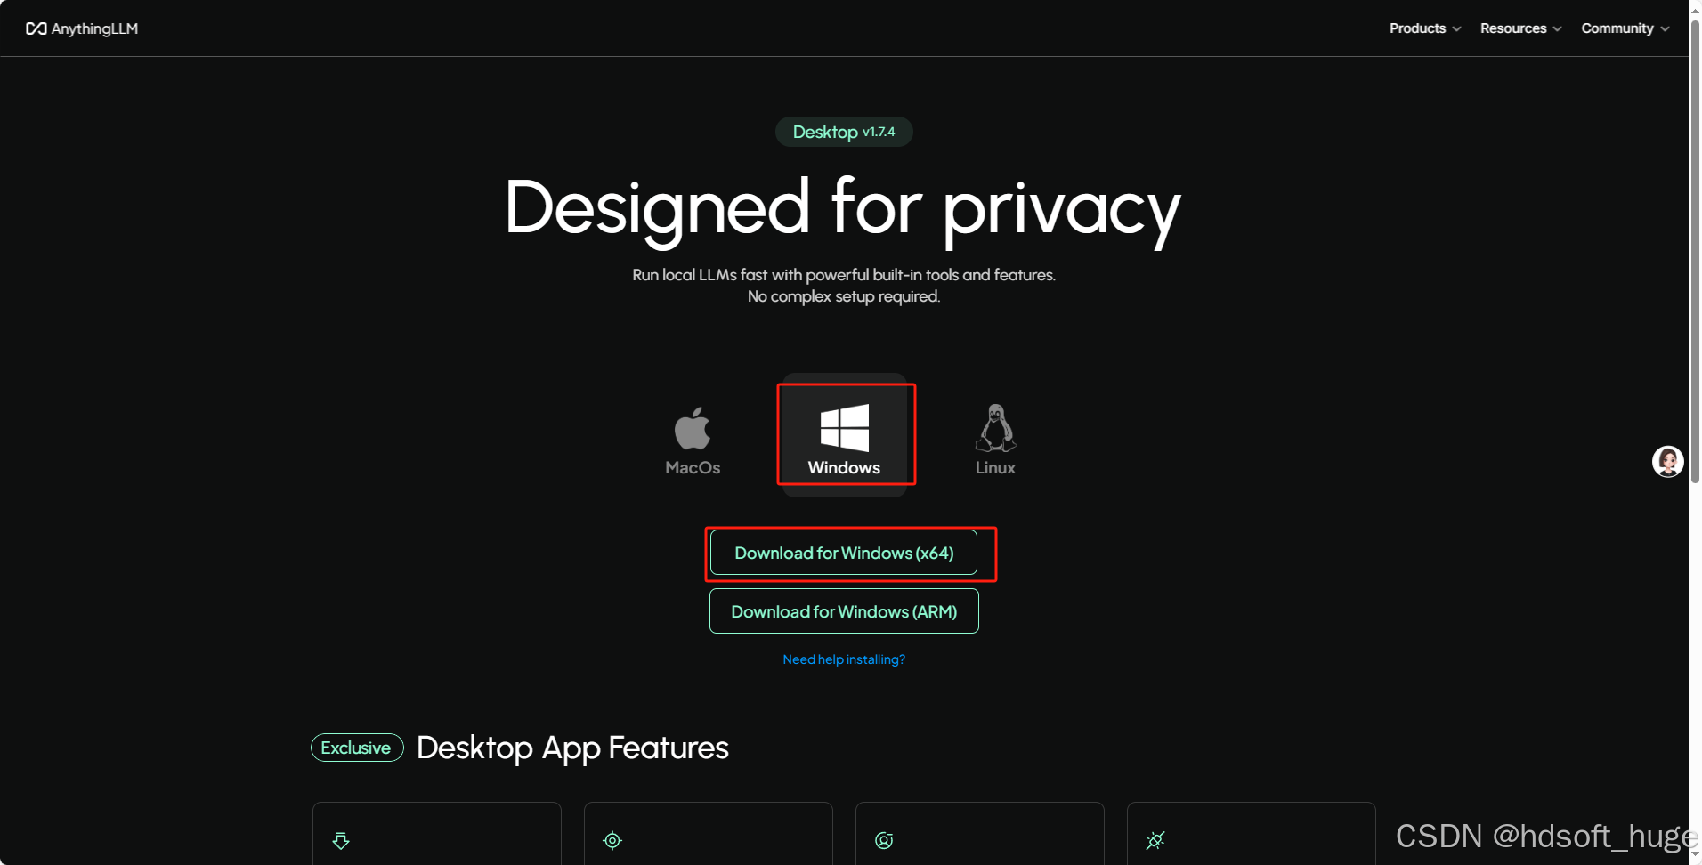Click the Exclusive label badge
Viewport: 1702px width, 865px height.
click(x=357, y=748)
